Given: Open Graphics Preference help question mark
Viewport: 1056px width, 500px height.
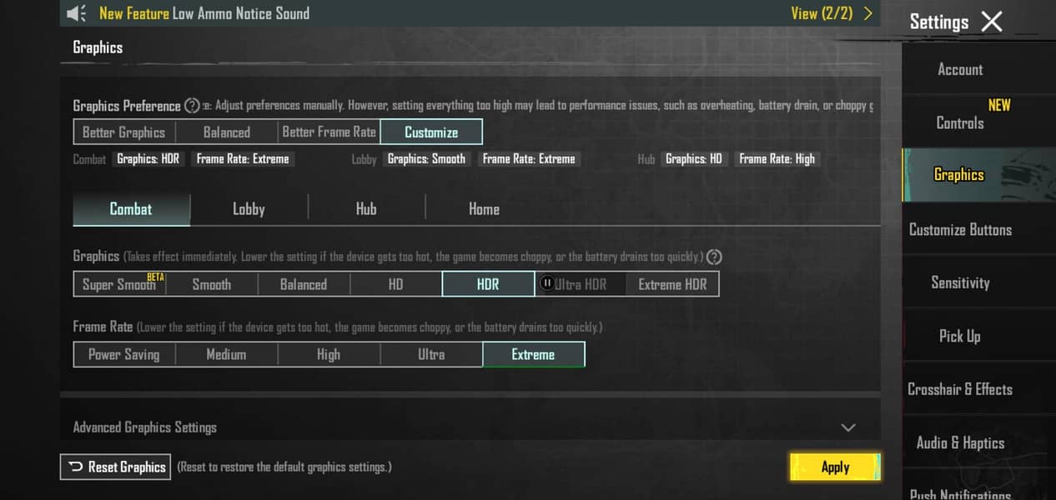Looking at the screenshot, I should pyautogui.click(x=192, y=106).
